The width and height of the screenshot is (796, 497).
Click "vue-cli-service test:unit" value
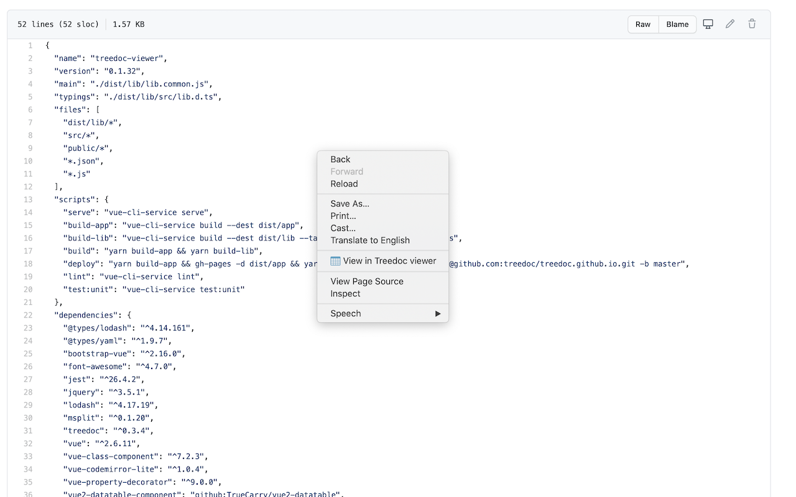183,290
